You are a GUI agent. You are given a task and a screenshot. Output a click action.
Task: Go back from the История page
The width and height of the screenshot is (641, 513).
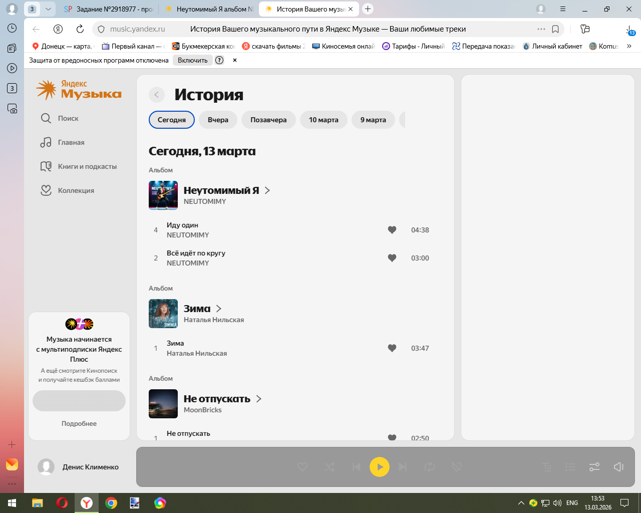click(157, 94)
